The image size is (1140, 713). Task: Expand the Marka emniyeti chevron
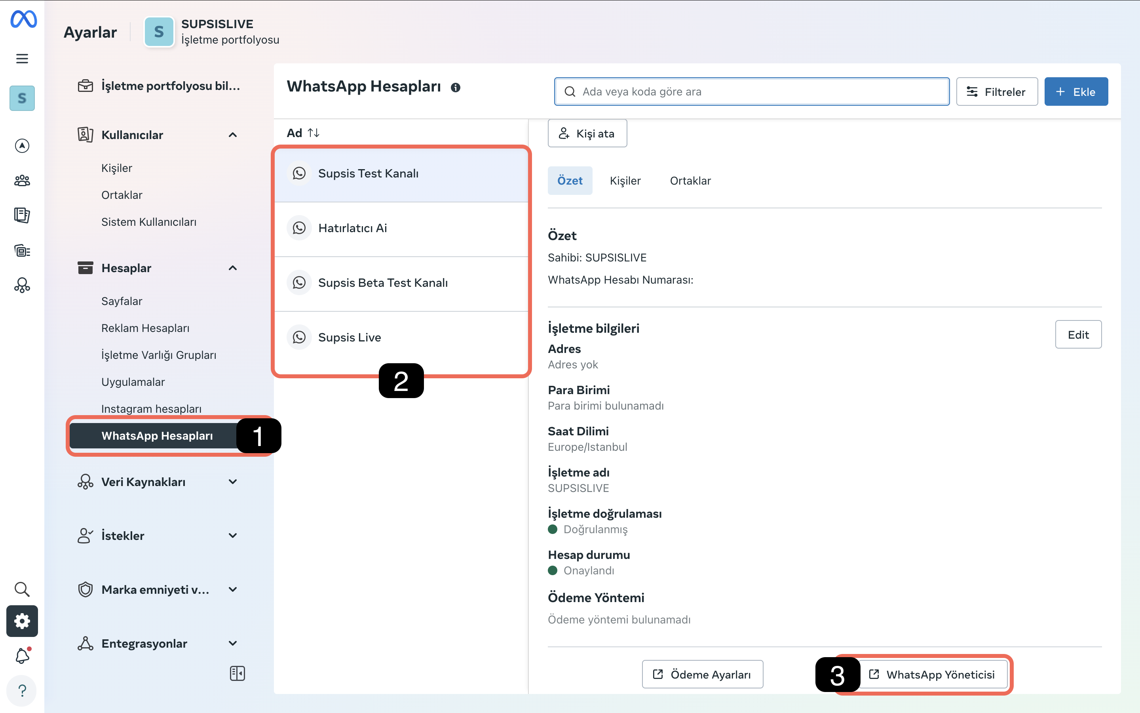click(233, 589)
